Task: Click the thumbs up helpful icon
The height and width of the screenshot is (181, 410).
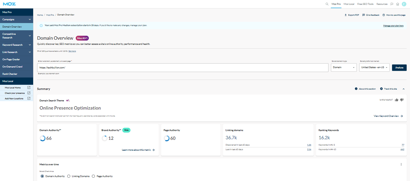Action: 397,100
